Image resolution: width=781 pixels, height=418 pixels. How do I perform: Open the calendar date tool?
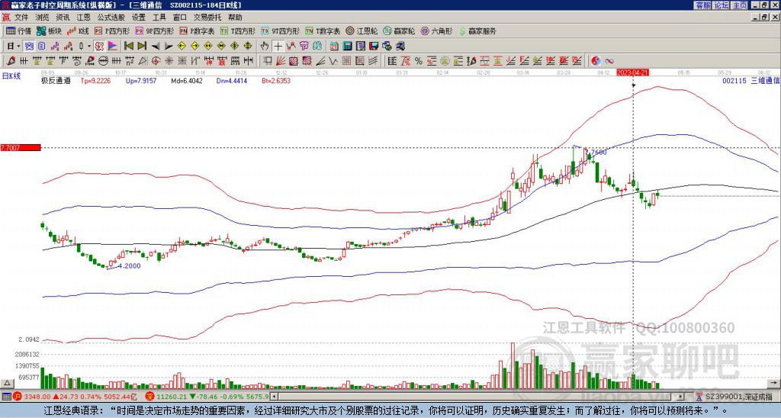tap(334, 46)
